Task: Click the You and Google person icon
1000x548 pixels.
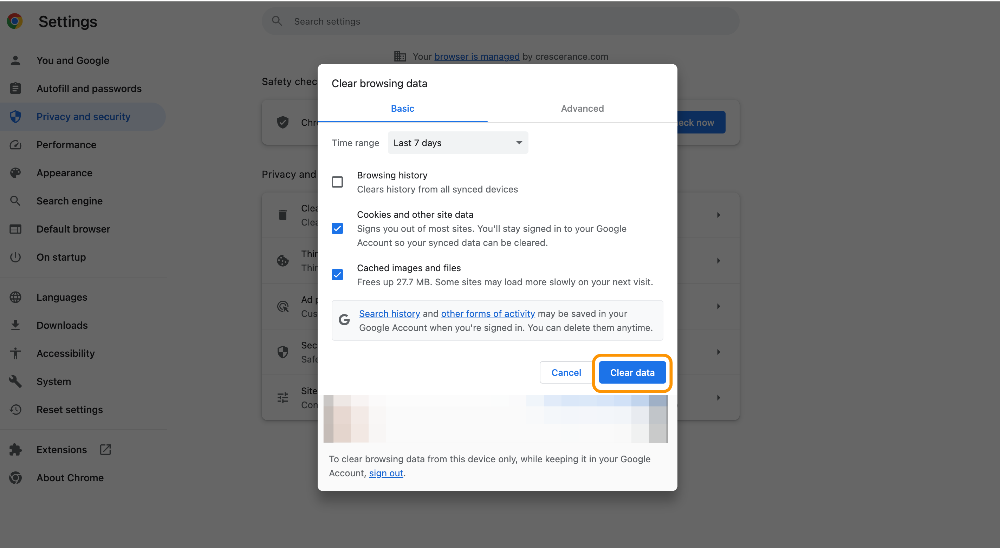Action: pyautogui.click(x=15, y=60)
